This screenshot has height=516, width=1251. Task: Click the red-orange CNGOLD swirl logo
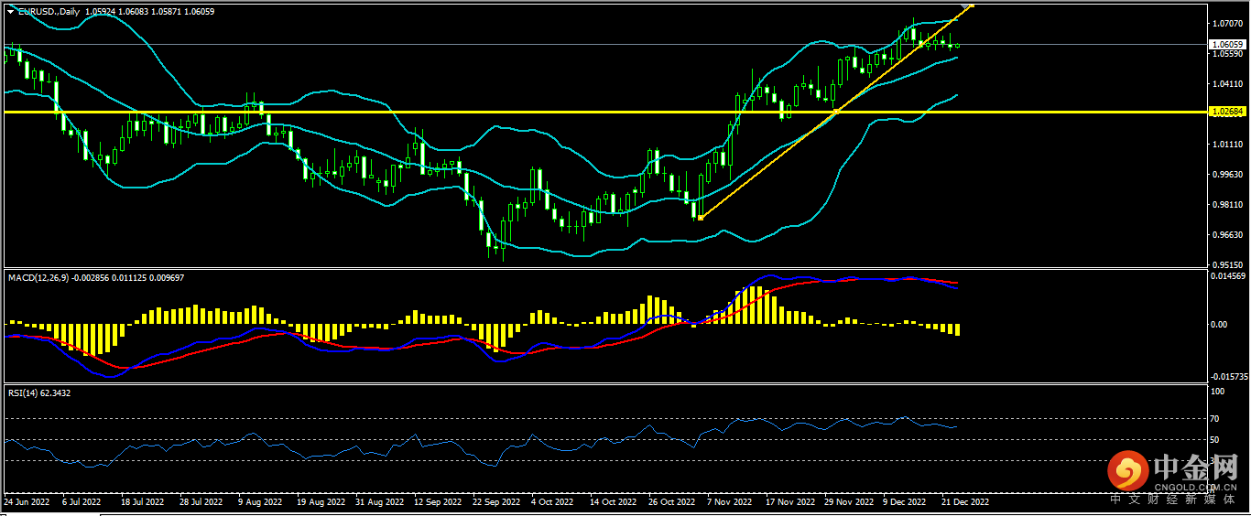point(1128,472)
